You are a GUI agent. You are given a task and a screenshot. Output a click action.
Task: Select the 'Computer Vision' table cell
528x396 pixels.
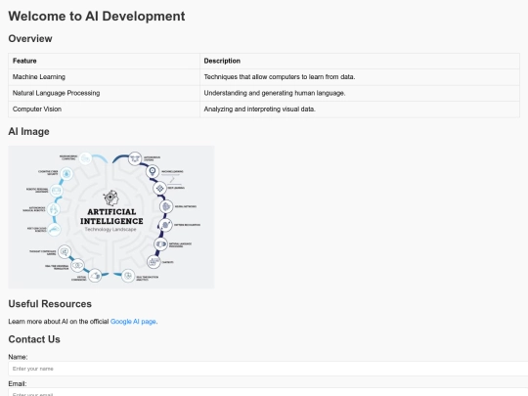coord(104,110)
